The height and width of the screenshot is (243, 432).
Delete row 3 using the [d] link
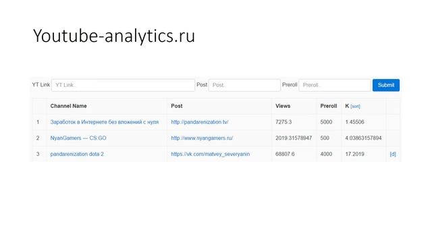[x=393, y=154]
